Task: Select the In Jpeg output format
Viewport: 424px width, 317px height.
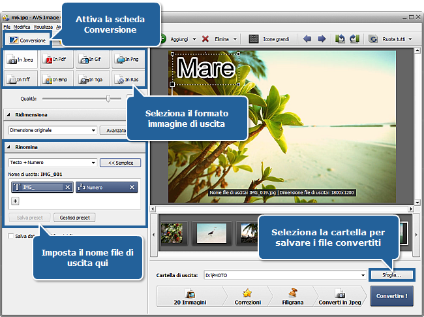Action: [21, 60]
